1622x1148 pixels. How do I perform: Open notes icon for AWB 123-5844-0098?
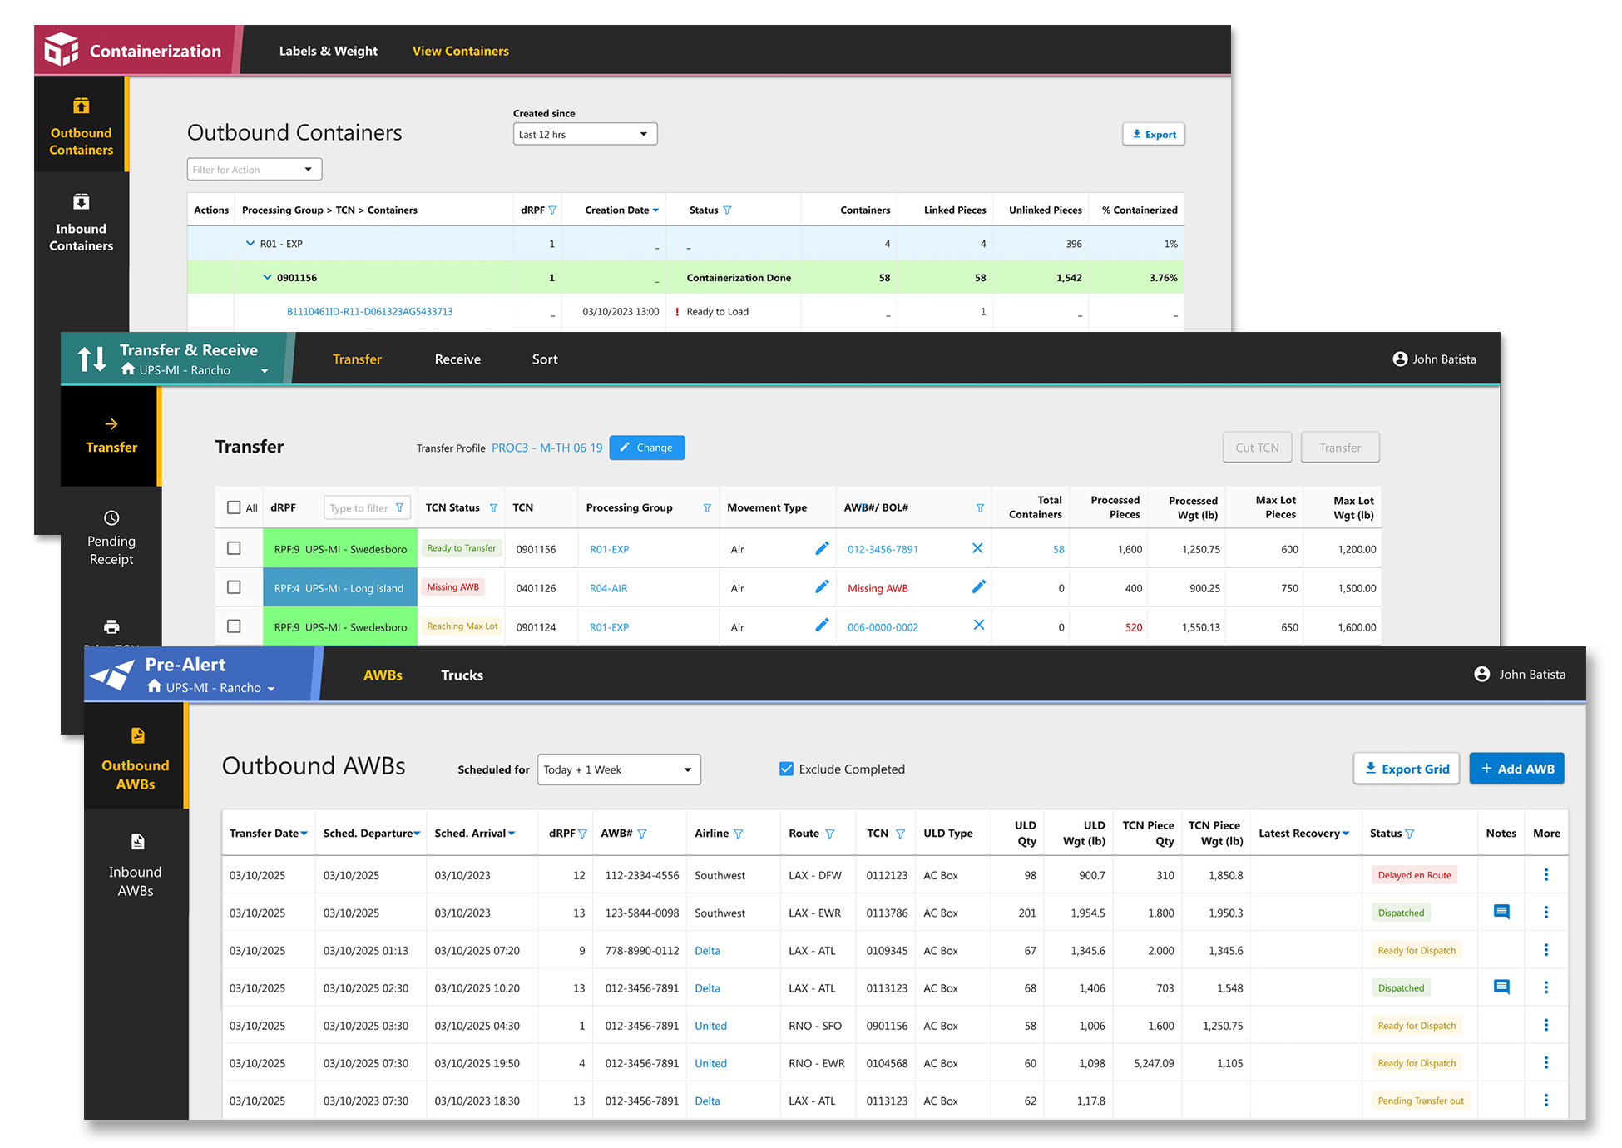pos(1501,913)
